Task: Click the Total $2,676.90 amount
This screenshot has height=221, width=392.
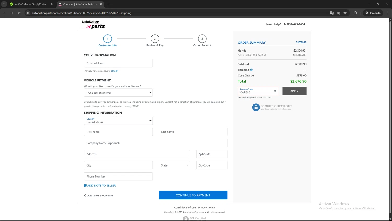Action: point(298,81)
